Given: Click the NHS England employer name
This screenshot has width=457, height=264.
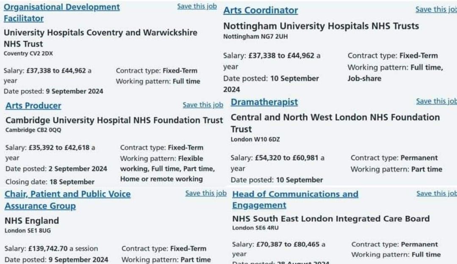Looking at the screenshot, I should coord(32,220).
